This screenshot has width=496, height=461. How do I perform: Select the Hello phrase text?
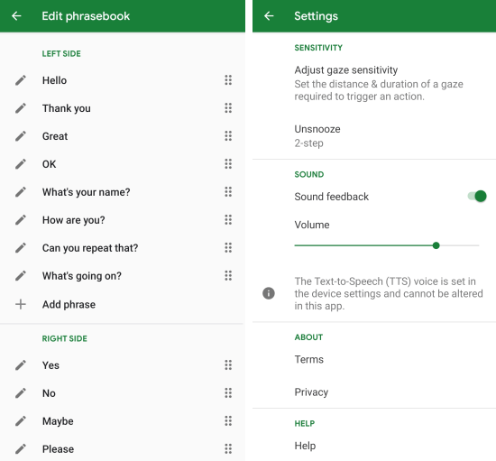click(54, 80)
